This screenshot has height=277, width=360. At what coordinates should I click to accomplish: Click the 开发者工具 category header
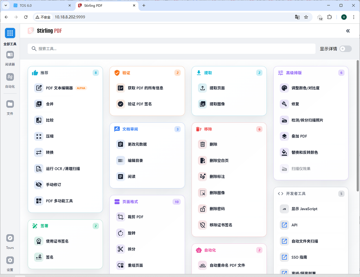click(x=311, y=193)
